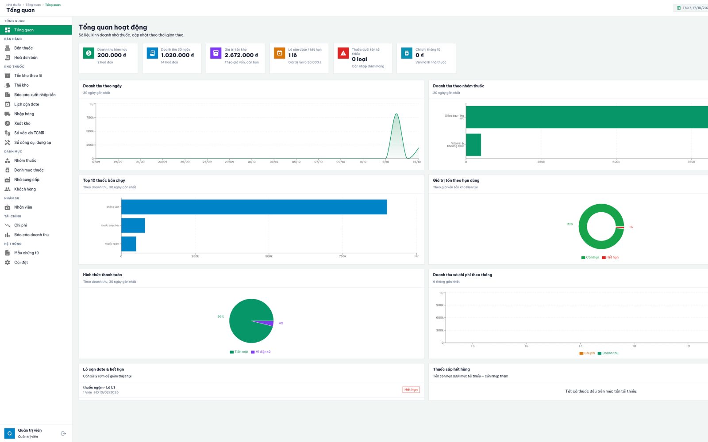The image size is (708, 442).
Task: Click the Hết hạn legend swatch under donut chart
Action: 604,258
